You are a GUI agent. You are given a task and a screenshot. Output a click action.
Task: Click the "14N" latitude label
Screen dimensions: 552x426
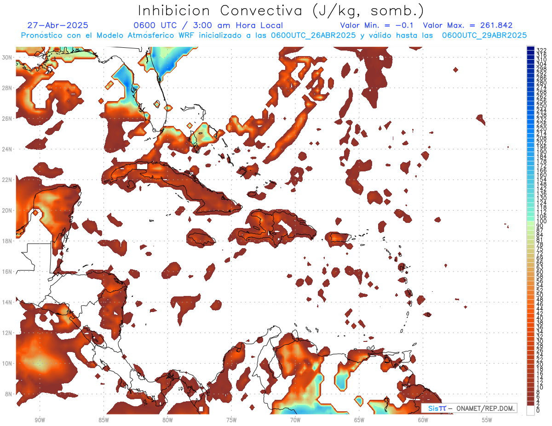[x=7, y=302]
